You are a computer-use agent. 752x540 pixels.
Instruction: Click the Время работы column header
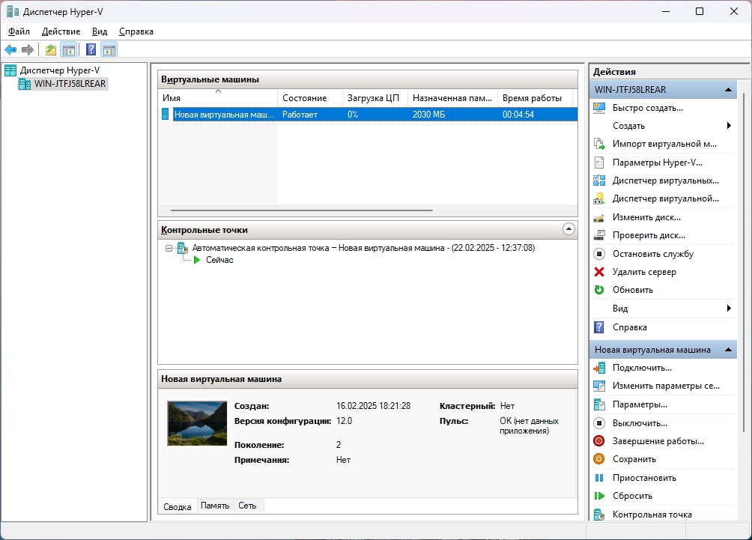tap(535, 98)
